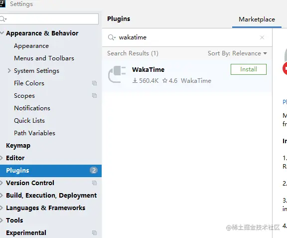This screenshot has width=287, height=238.
Task: Open search history via magnifier icon in plugins search
Action: tap(112, 37)
